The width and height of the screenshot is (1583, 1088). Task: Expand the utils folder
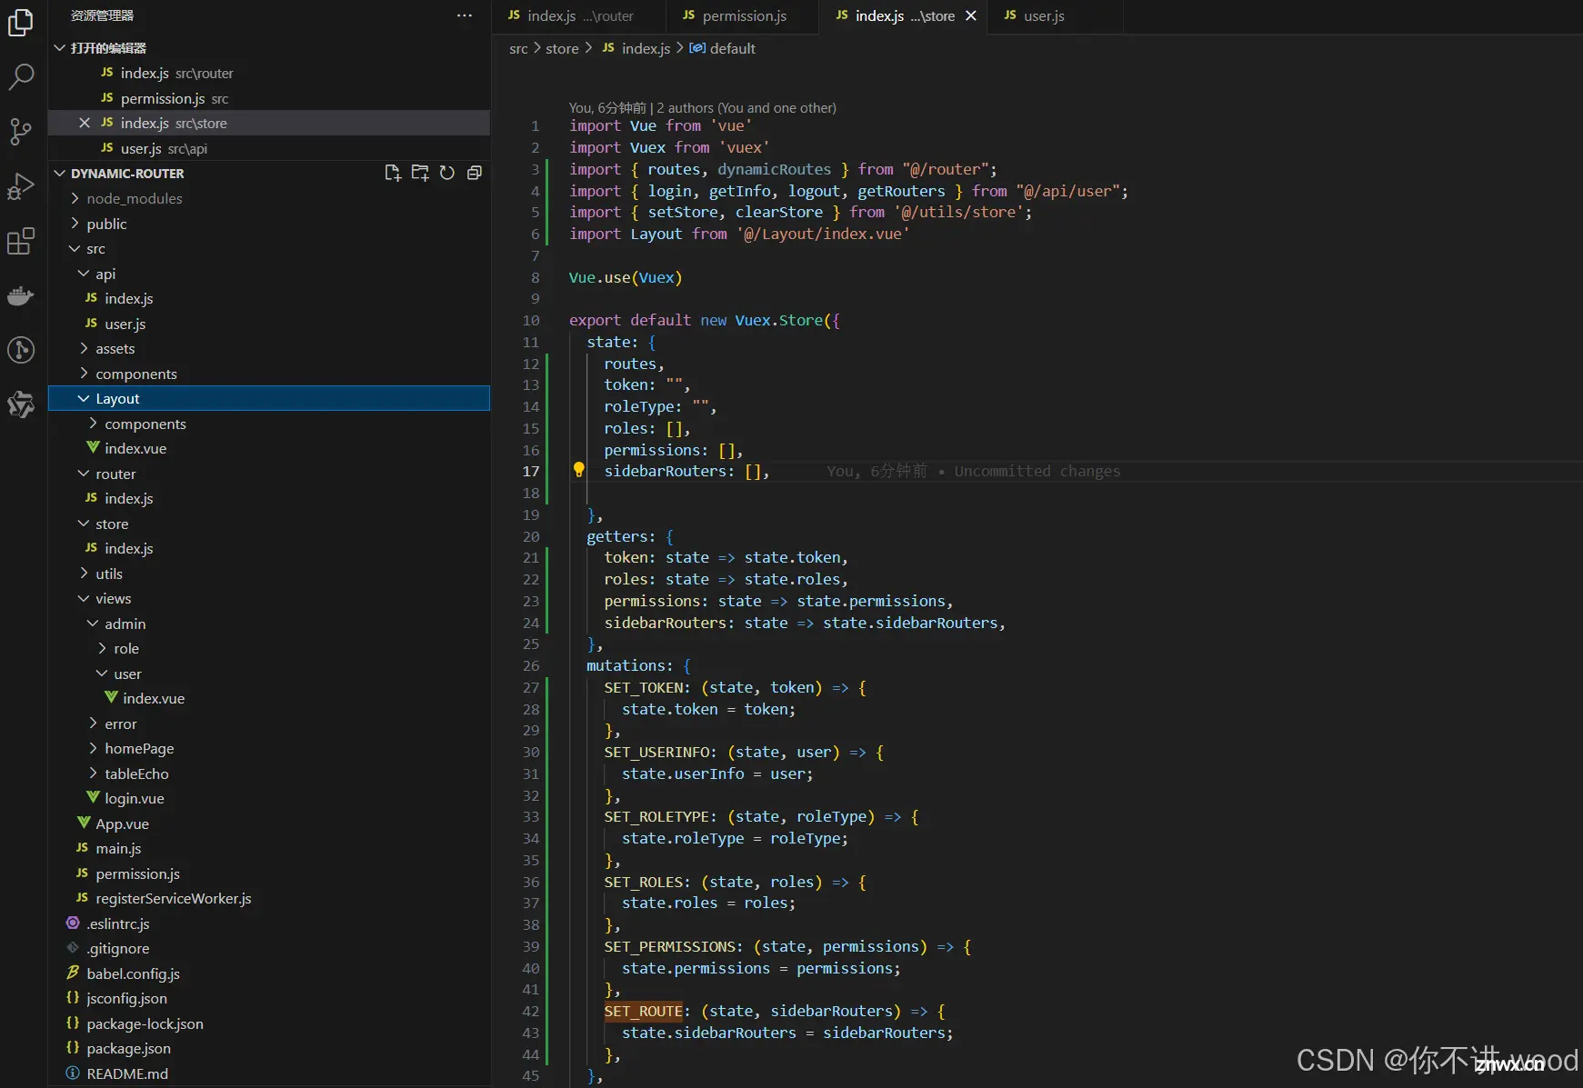269,574
